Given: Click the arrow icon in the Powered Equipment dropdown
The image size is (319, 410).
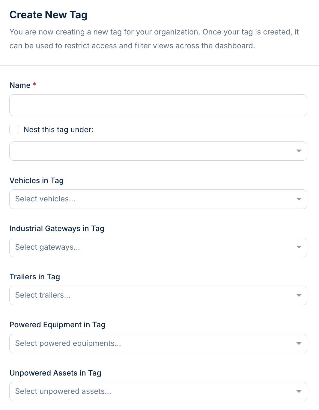Looking at the screenshot, I should pos(299,343).
